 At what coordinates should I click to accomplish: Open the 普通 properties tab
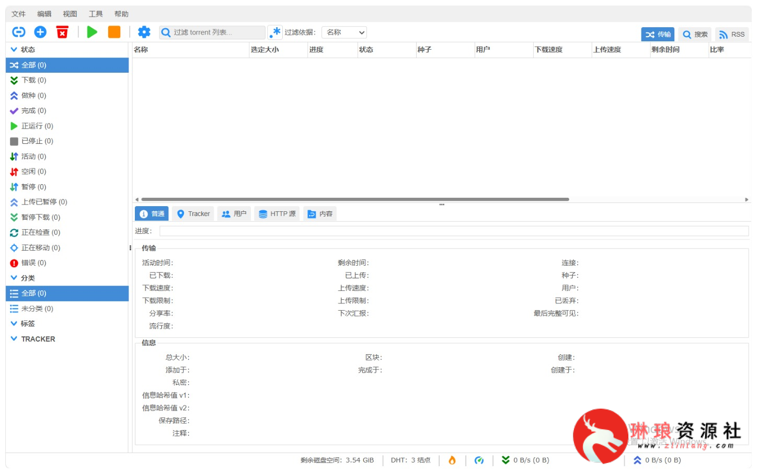click(x=152, y=214)
